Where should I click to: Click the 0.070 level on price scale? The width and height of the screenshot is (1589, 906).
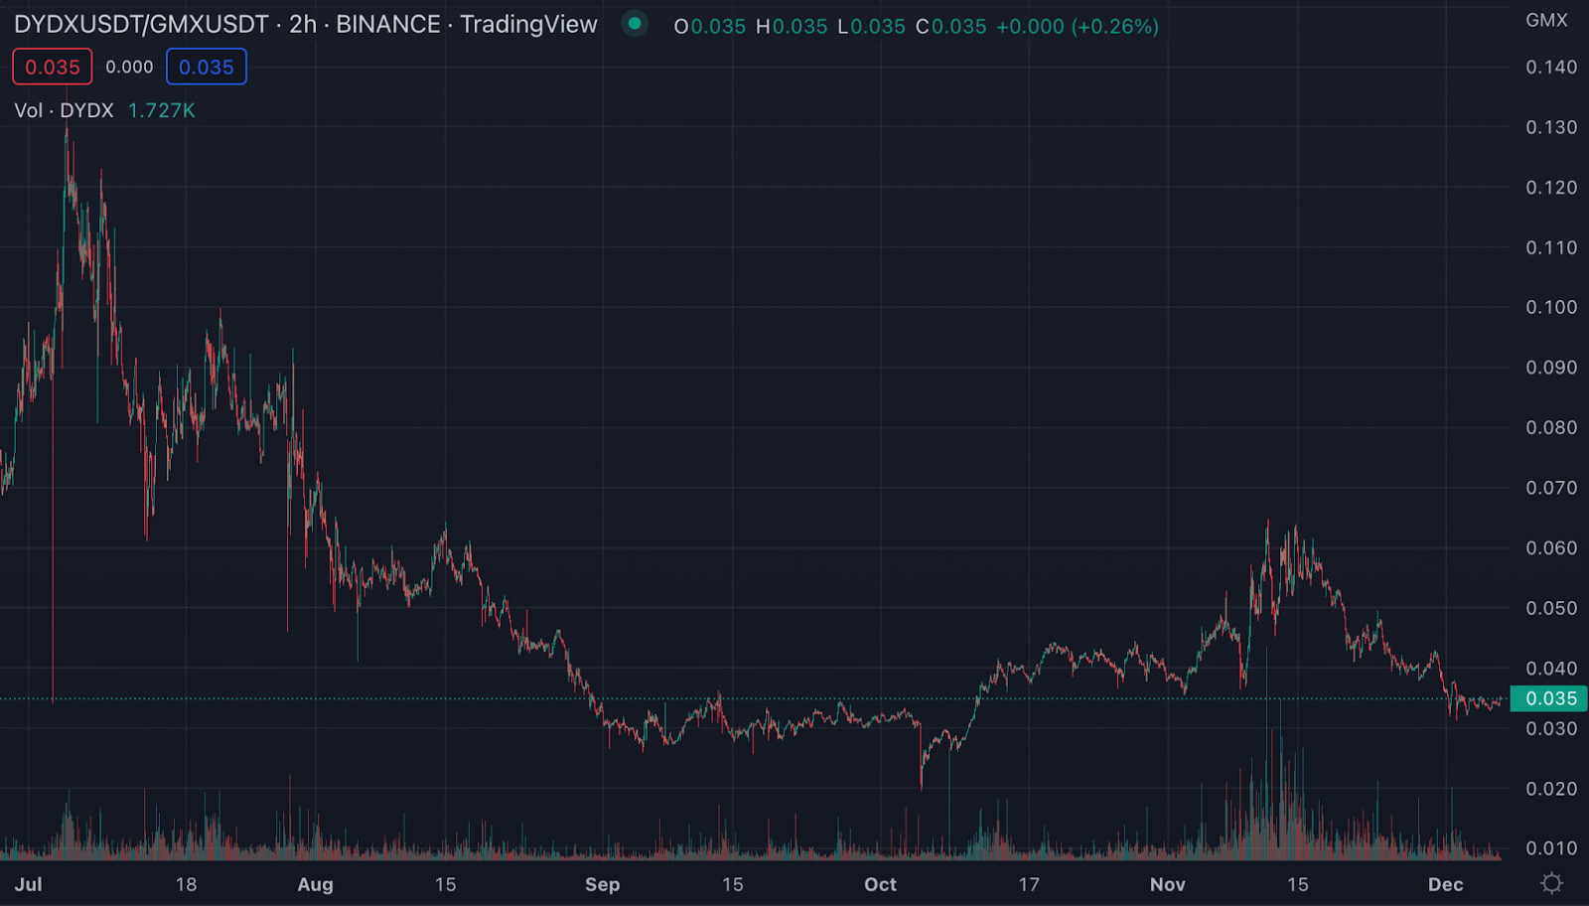[1550, 488]
